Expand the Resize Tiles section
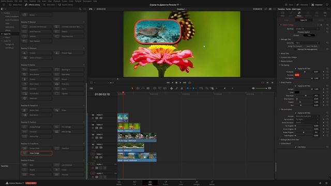The width and height of the screenshot is (331, 186). (x=284, y=53)
